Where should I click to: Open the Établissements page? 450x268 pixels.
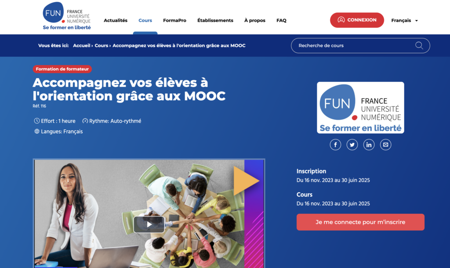[x=215, y=20]
